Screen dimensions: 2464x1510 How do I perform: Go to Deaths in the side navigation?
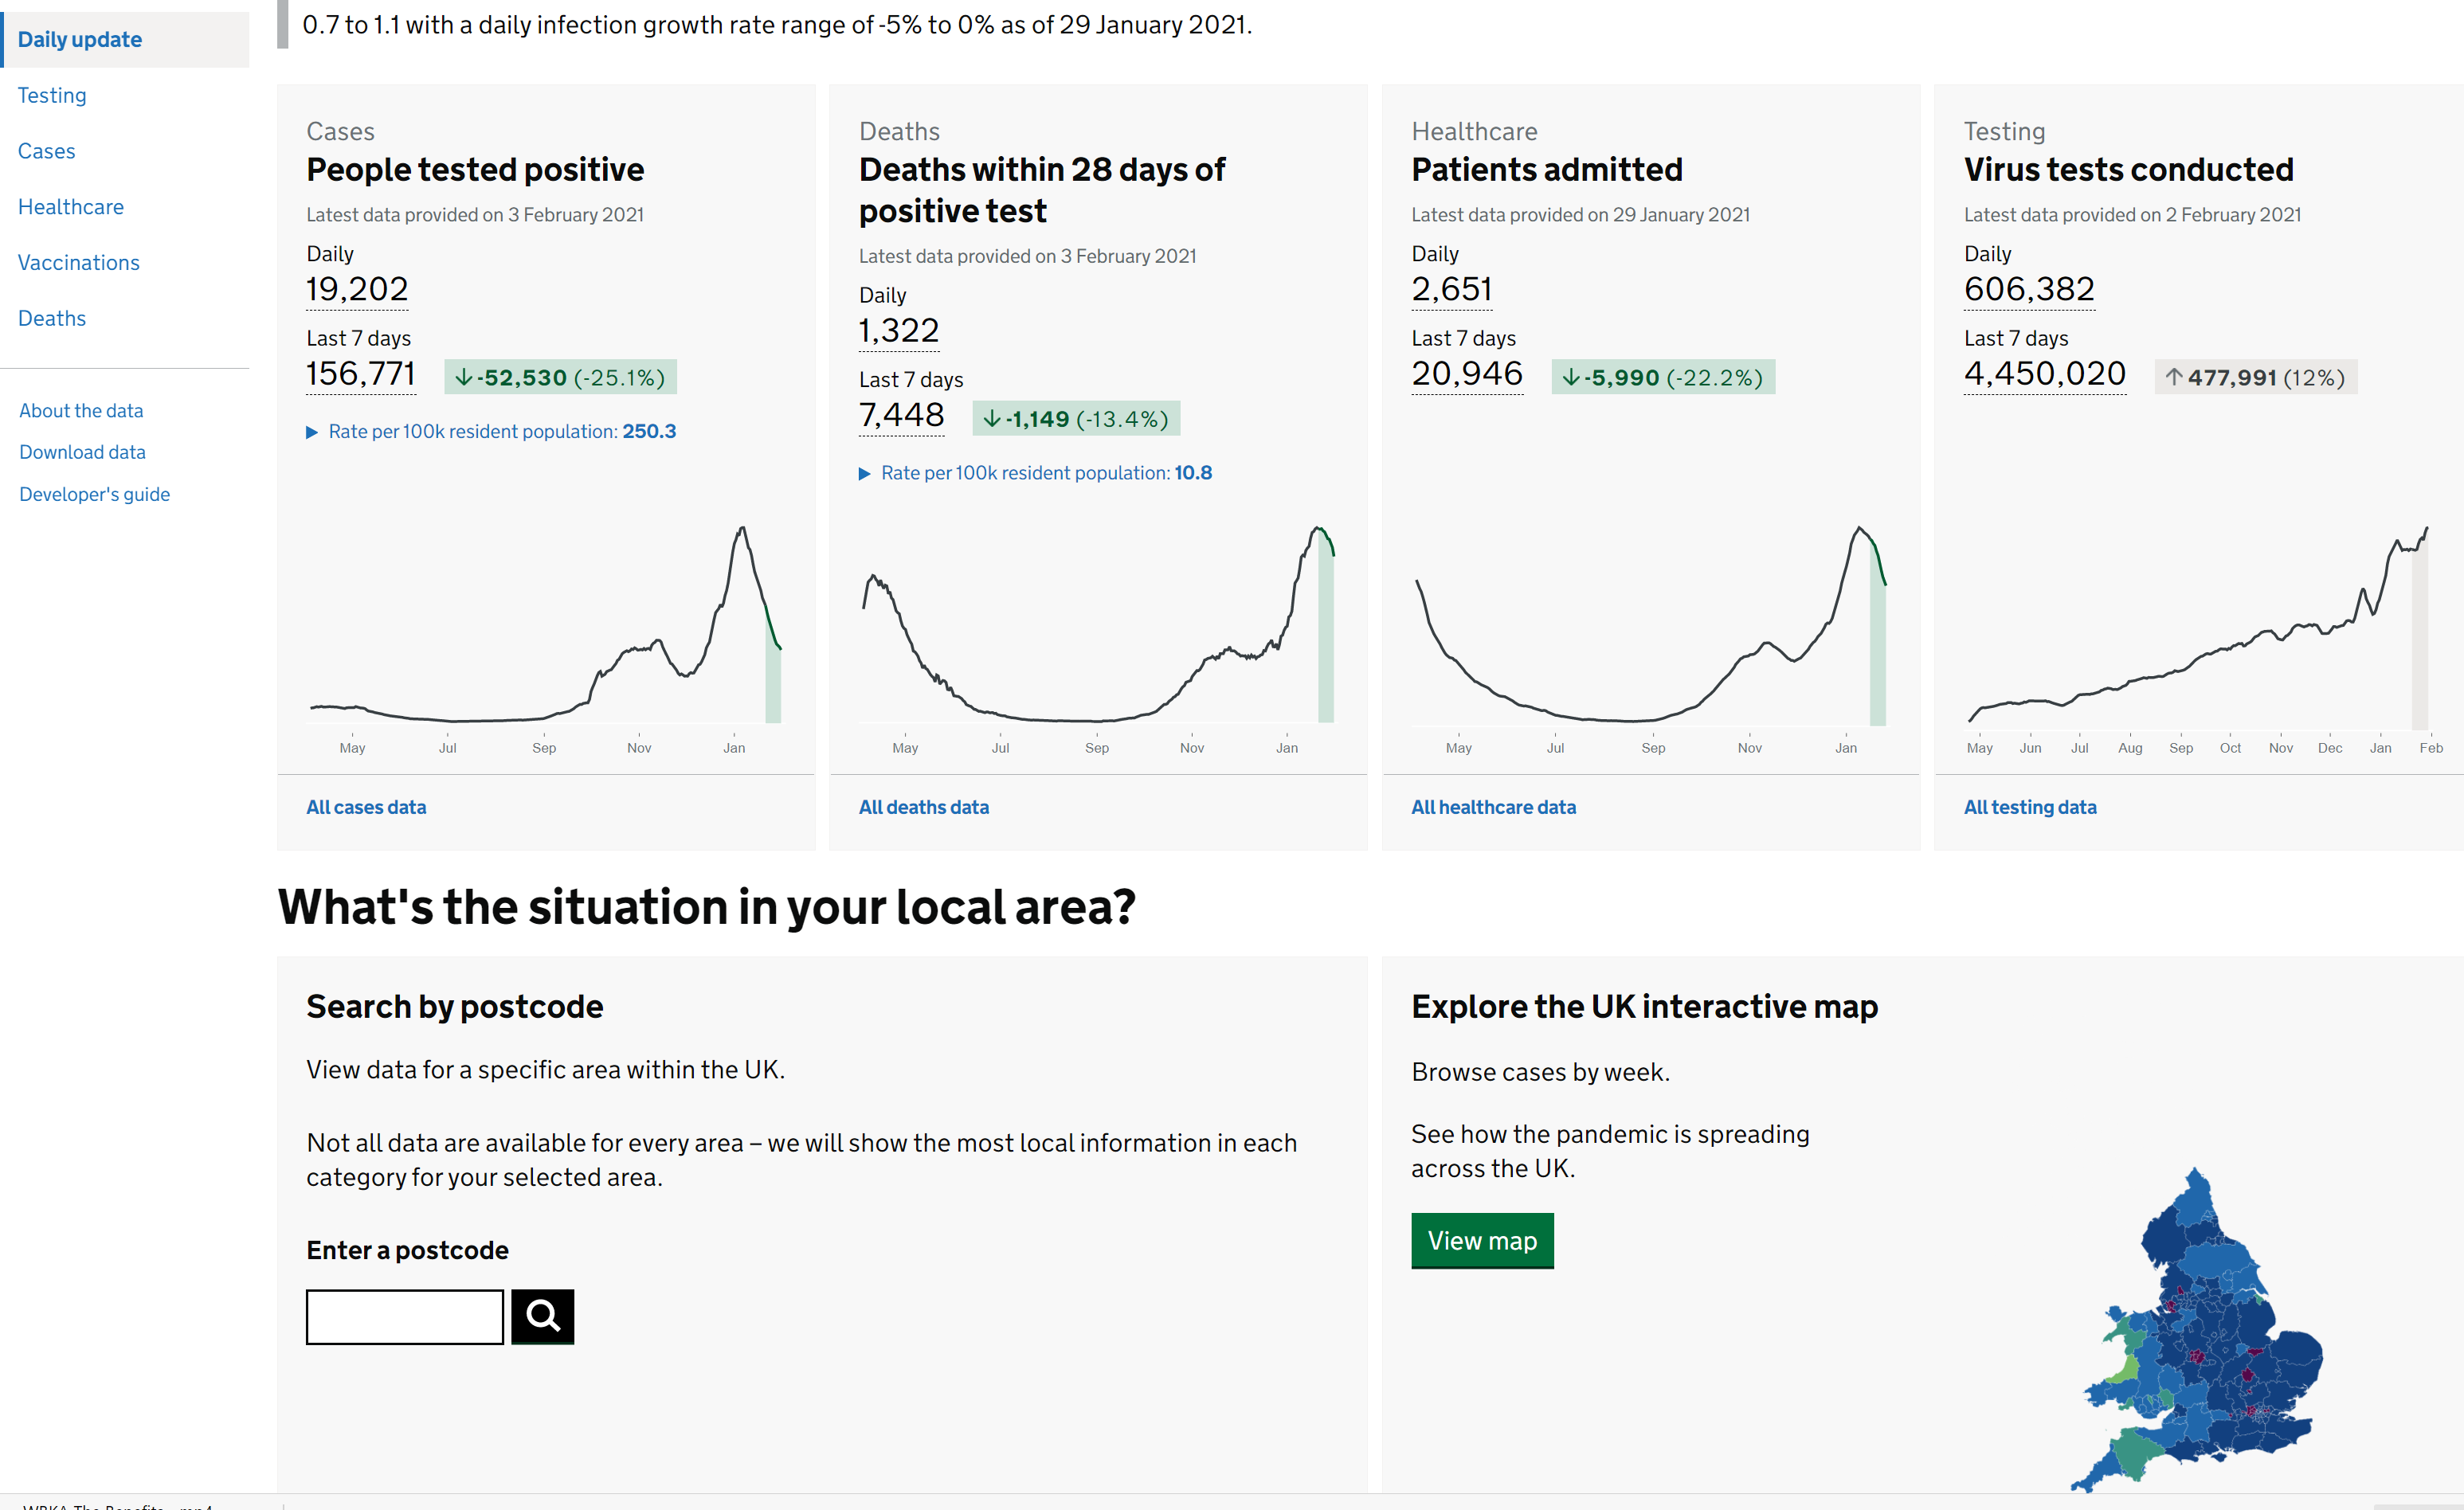pyautogui.click(x=52, y=318)
